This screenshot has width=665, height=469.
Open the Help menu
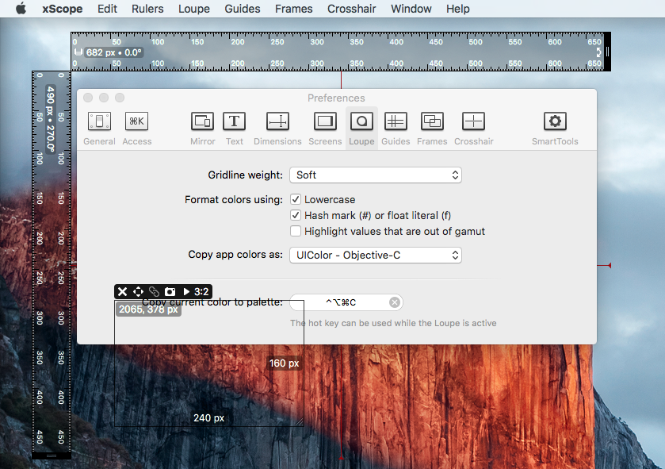457,9
